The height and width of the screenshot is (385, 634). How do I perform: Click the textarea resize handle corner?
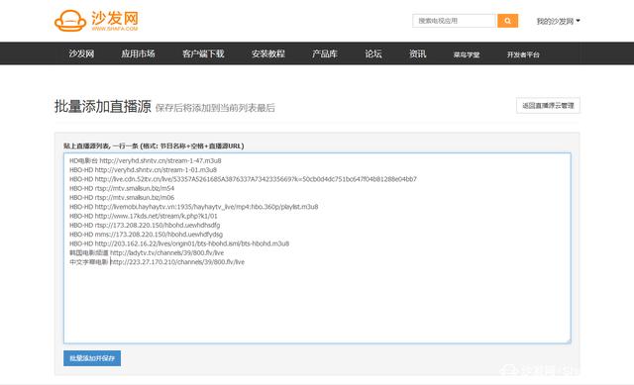[x=569, y=341]
